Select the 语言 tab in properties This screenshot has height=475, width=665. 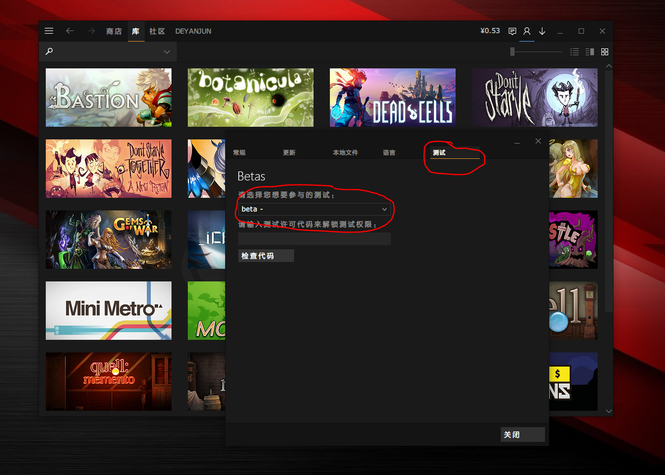(x=389, y=153)
